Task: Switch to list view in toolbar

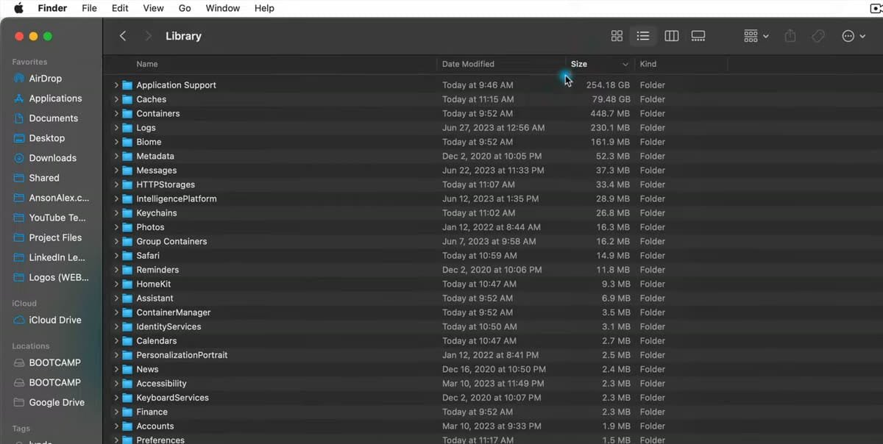Action: 643,36
